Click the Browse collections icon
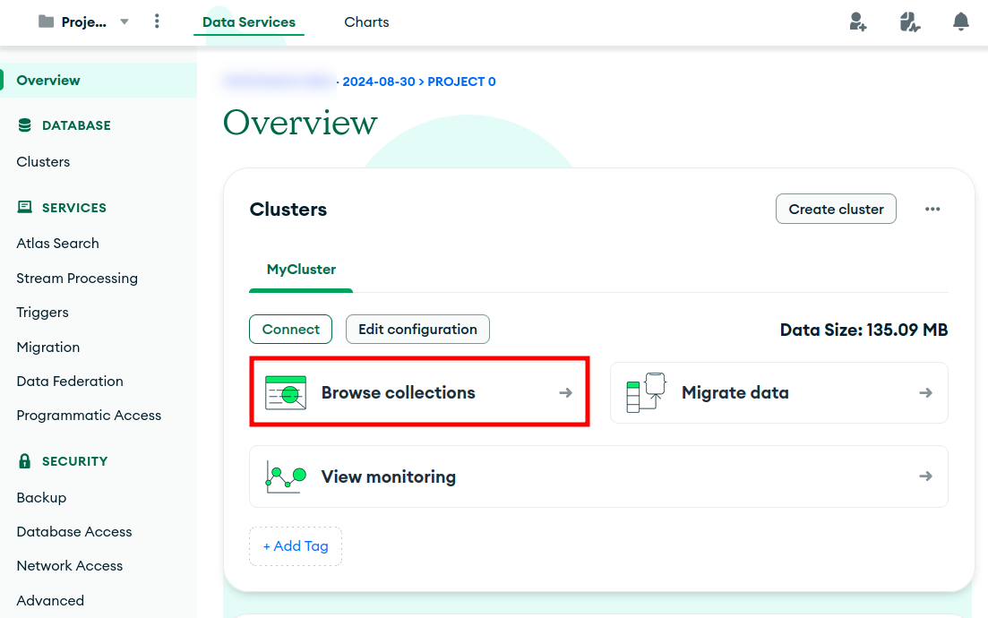988x618 pixels. coord(286,393)
